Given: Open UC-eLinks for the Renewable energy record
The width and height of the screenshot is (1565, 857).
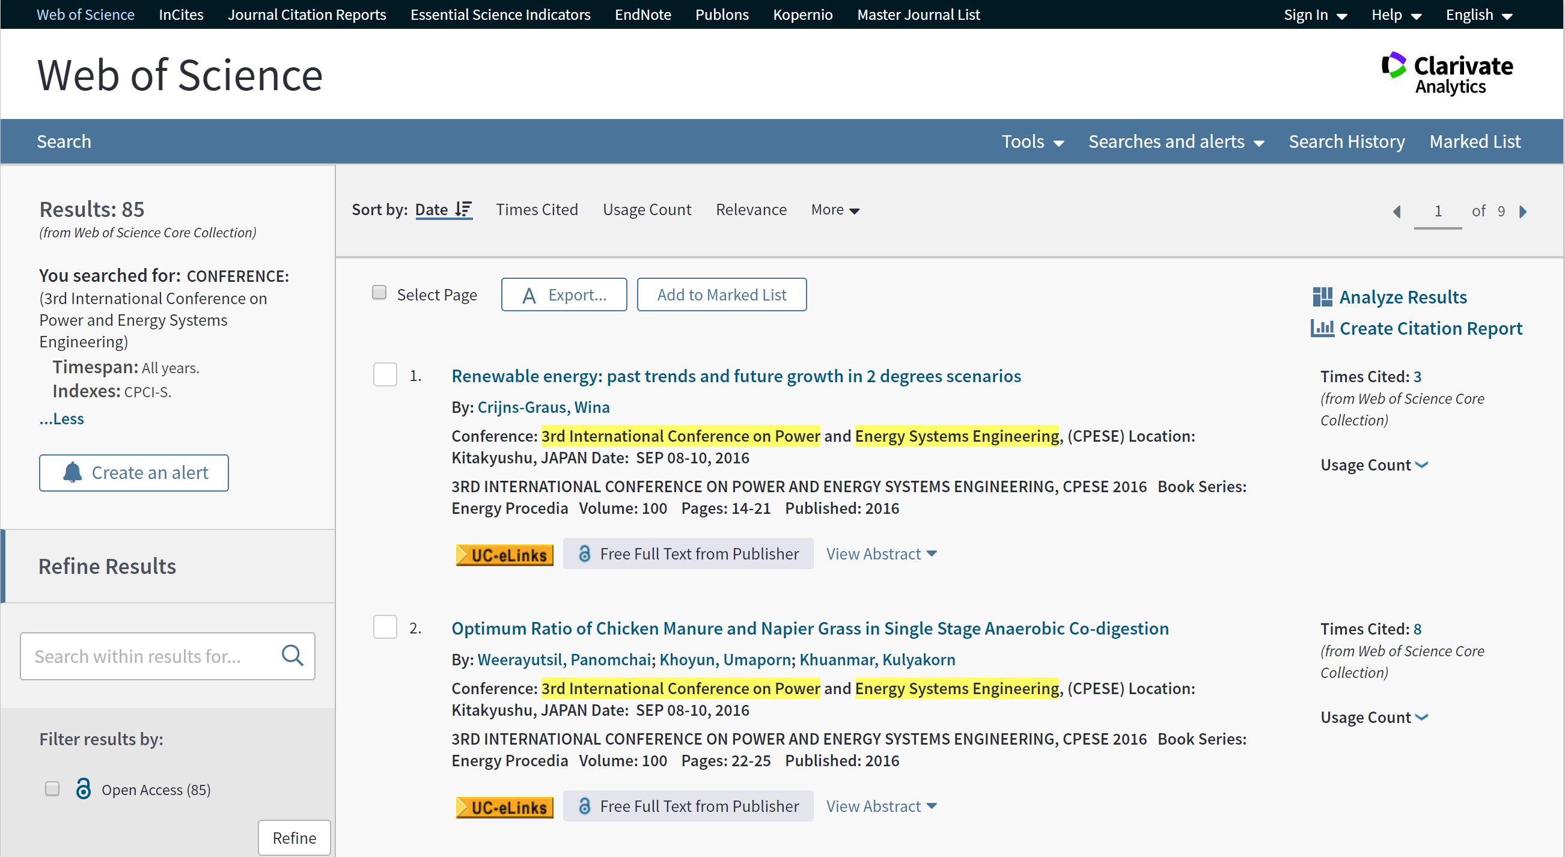Looking at the screenshot, I should (x=504, y=555).
